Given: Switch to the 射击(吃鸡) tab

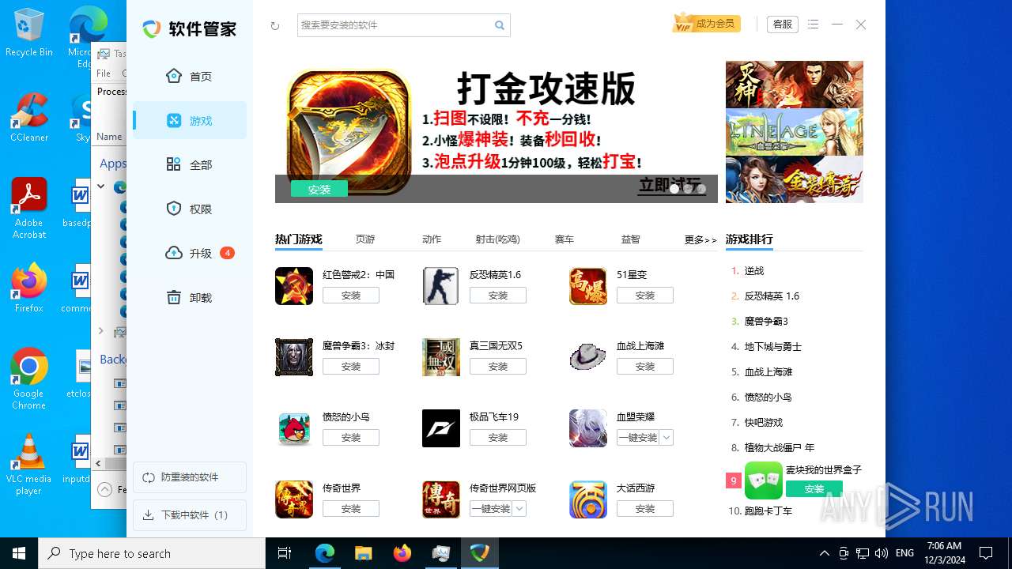Looking at the screenshot, I should (498, 239).
